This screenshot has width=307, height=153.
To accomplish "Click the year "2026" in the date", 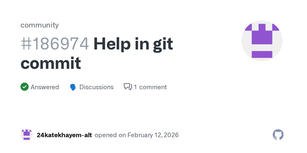I will 170,135.
